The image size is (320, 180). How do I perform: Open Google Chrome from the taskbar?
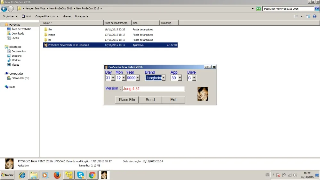click(x=92, y=175)
